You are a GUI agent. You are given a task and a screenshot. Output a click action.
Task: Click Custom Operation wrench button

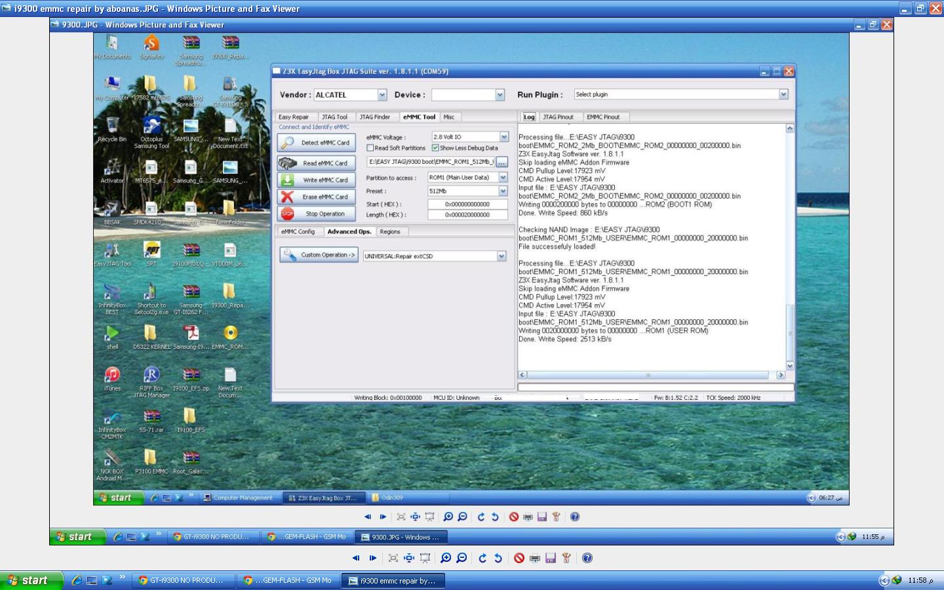(x=319, y=255)
